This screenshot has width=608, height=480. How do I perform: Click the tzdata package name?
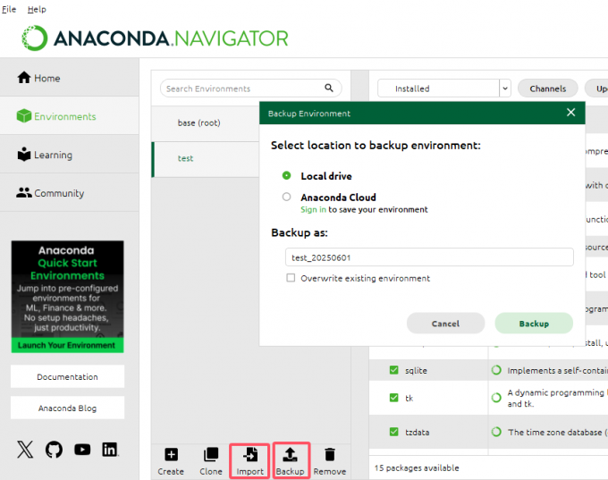[x=418, y=432]
